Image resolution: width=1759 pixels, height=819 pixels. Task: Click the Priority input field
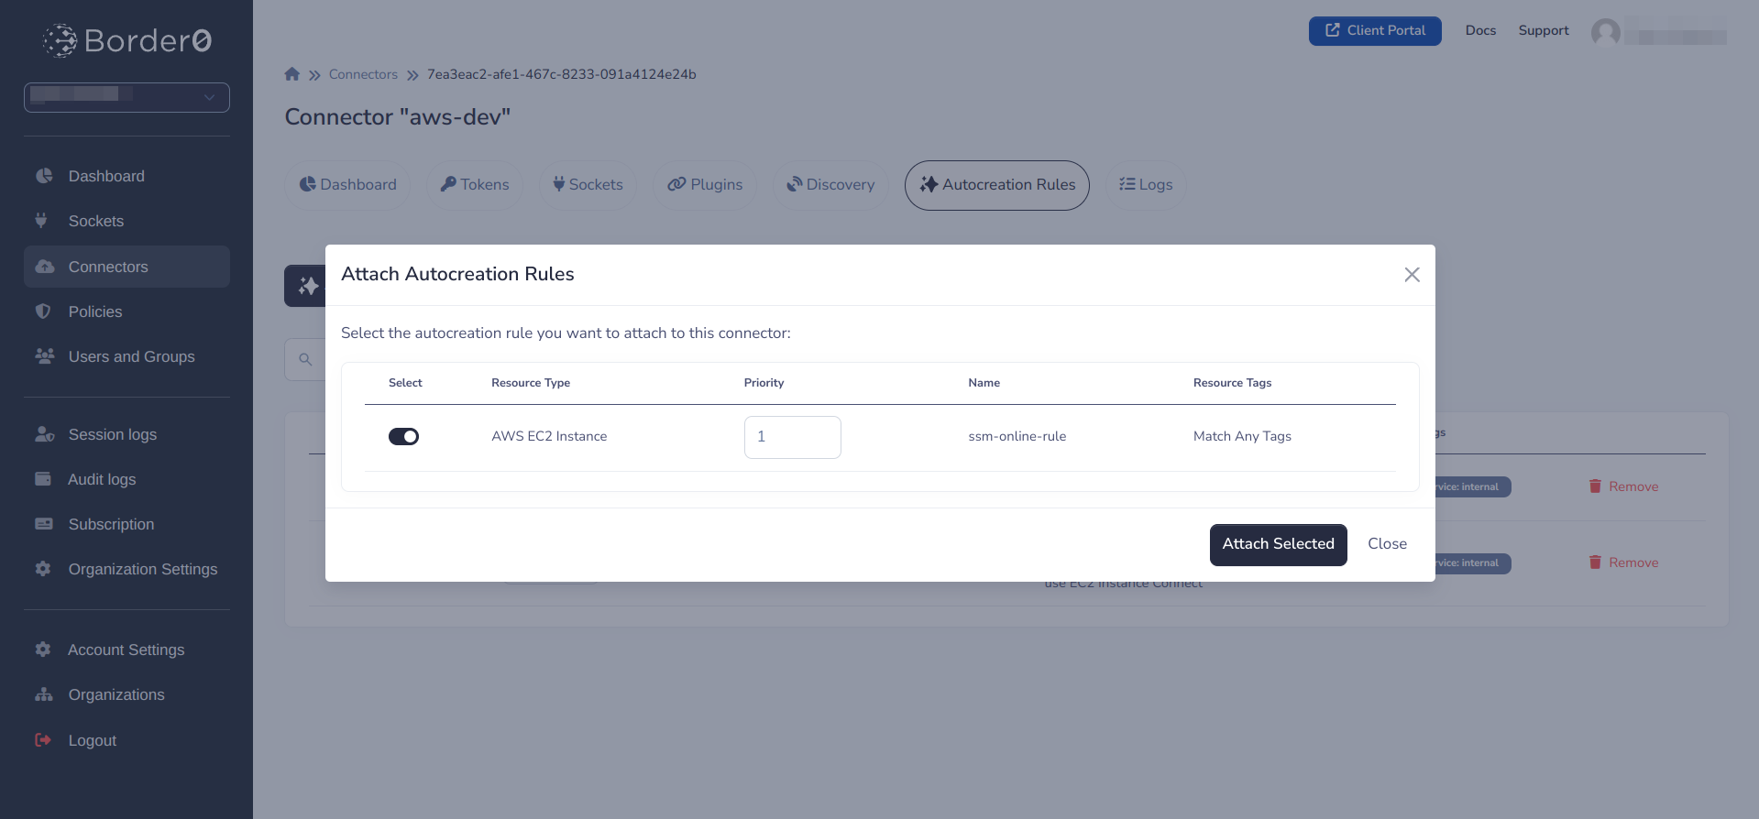pyautogui.click(x=792, y=437)
